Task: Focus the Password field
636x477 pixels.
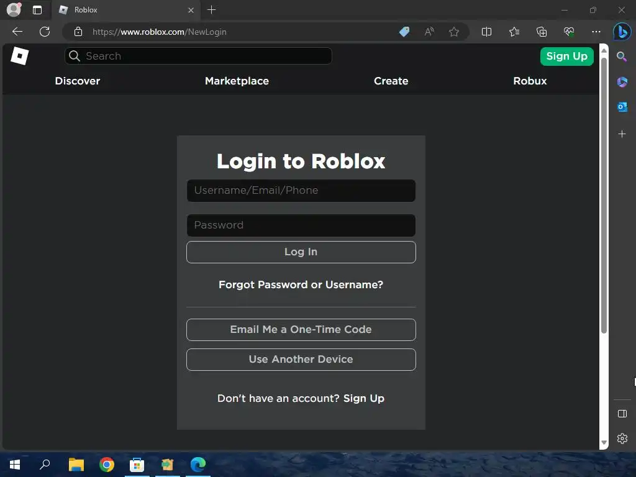Action: click(x=301, y=225)
